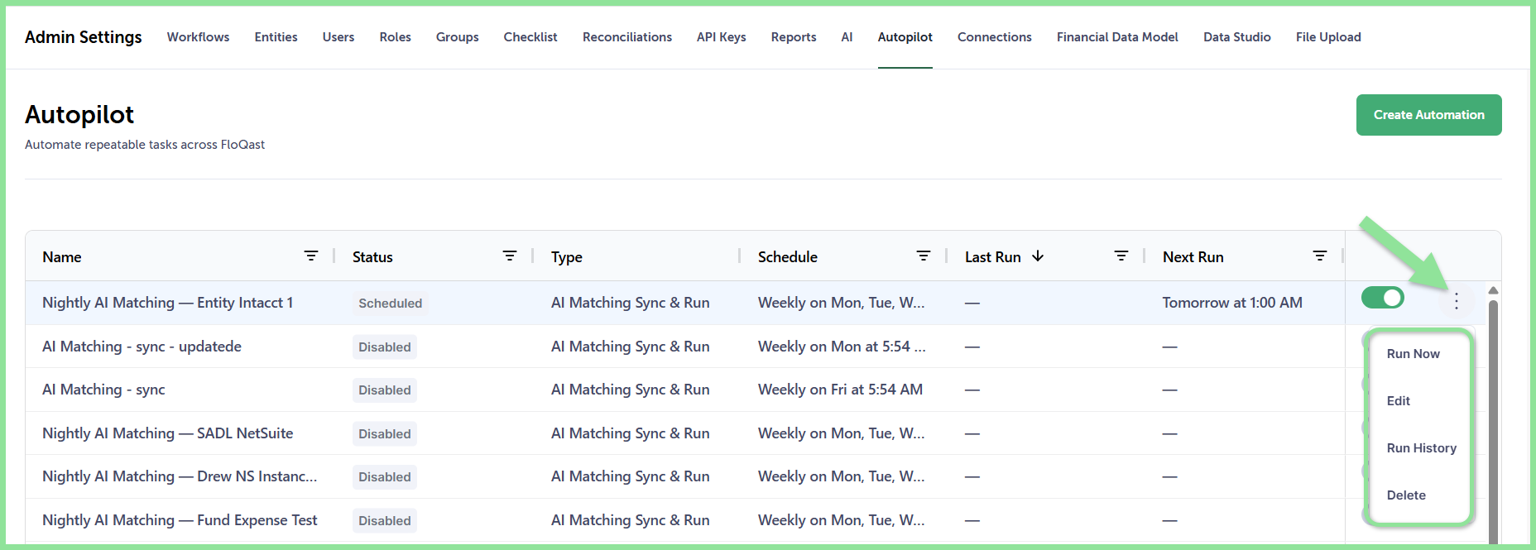Click the table's vertical scrollbar

coord(1493,422)
